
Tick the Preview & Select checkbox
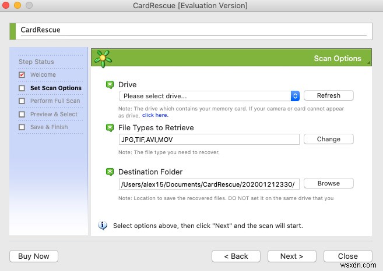22,115
